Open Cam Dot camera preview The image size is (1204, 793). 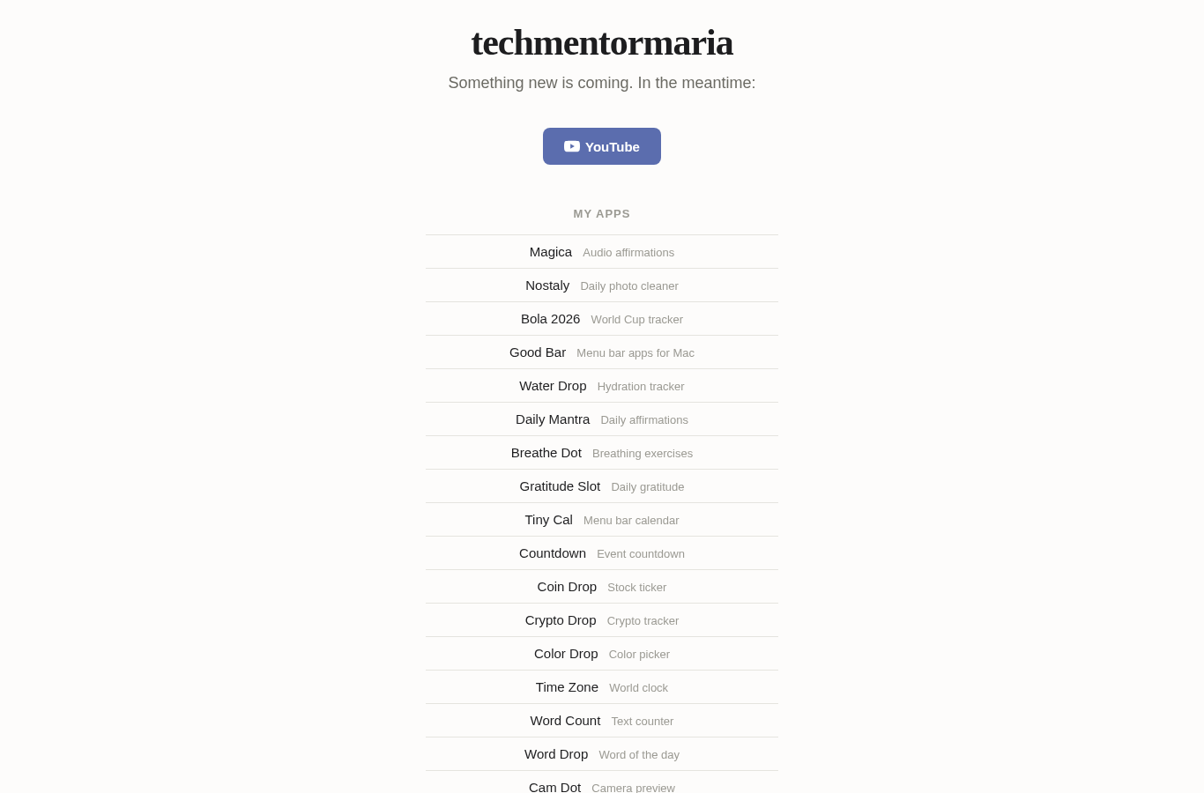coord(602,782)
